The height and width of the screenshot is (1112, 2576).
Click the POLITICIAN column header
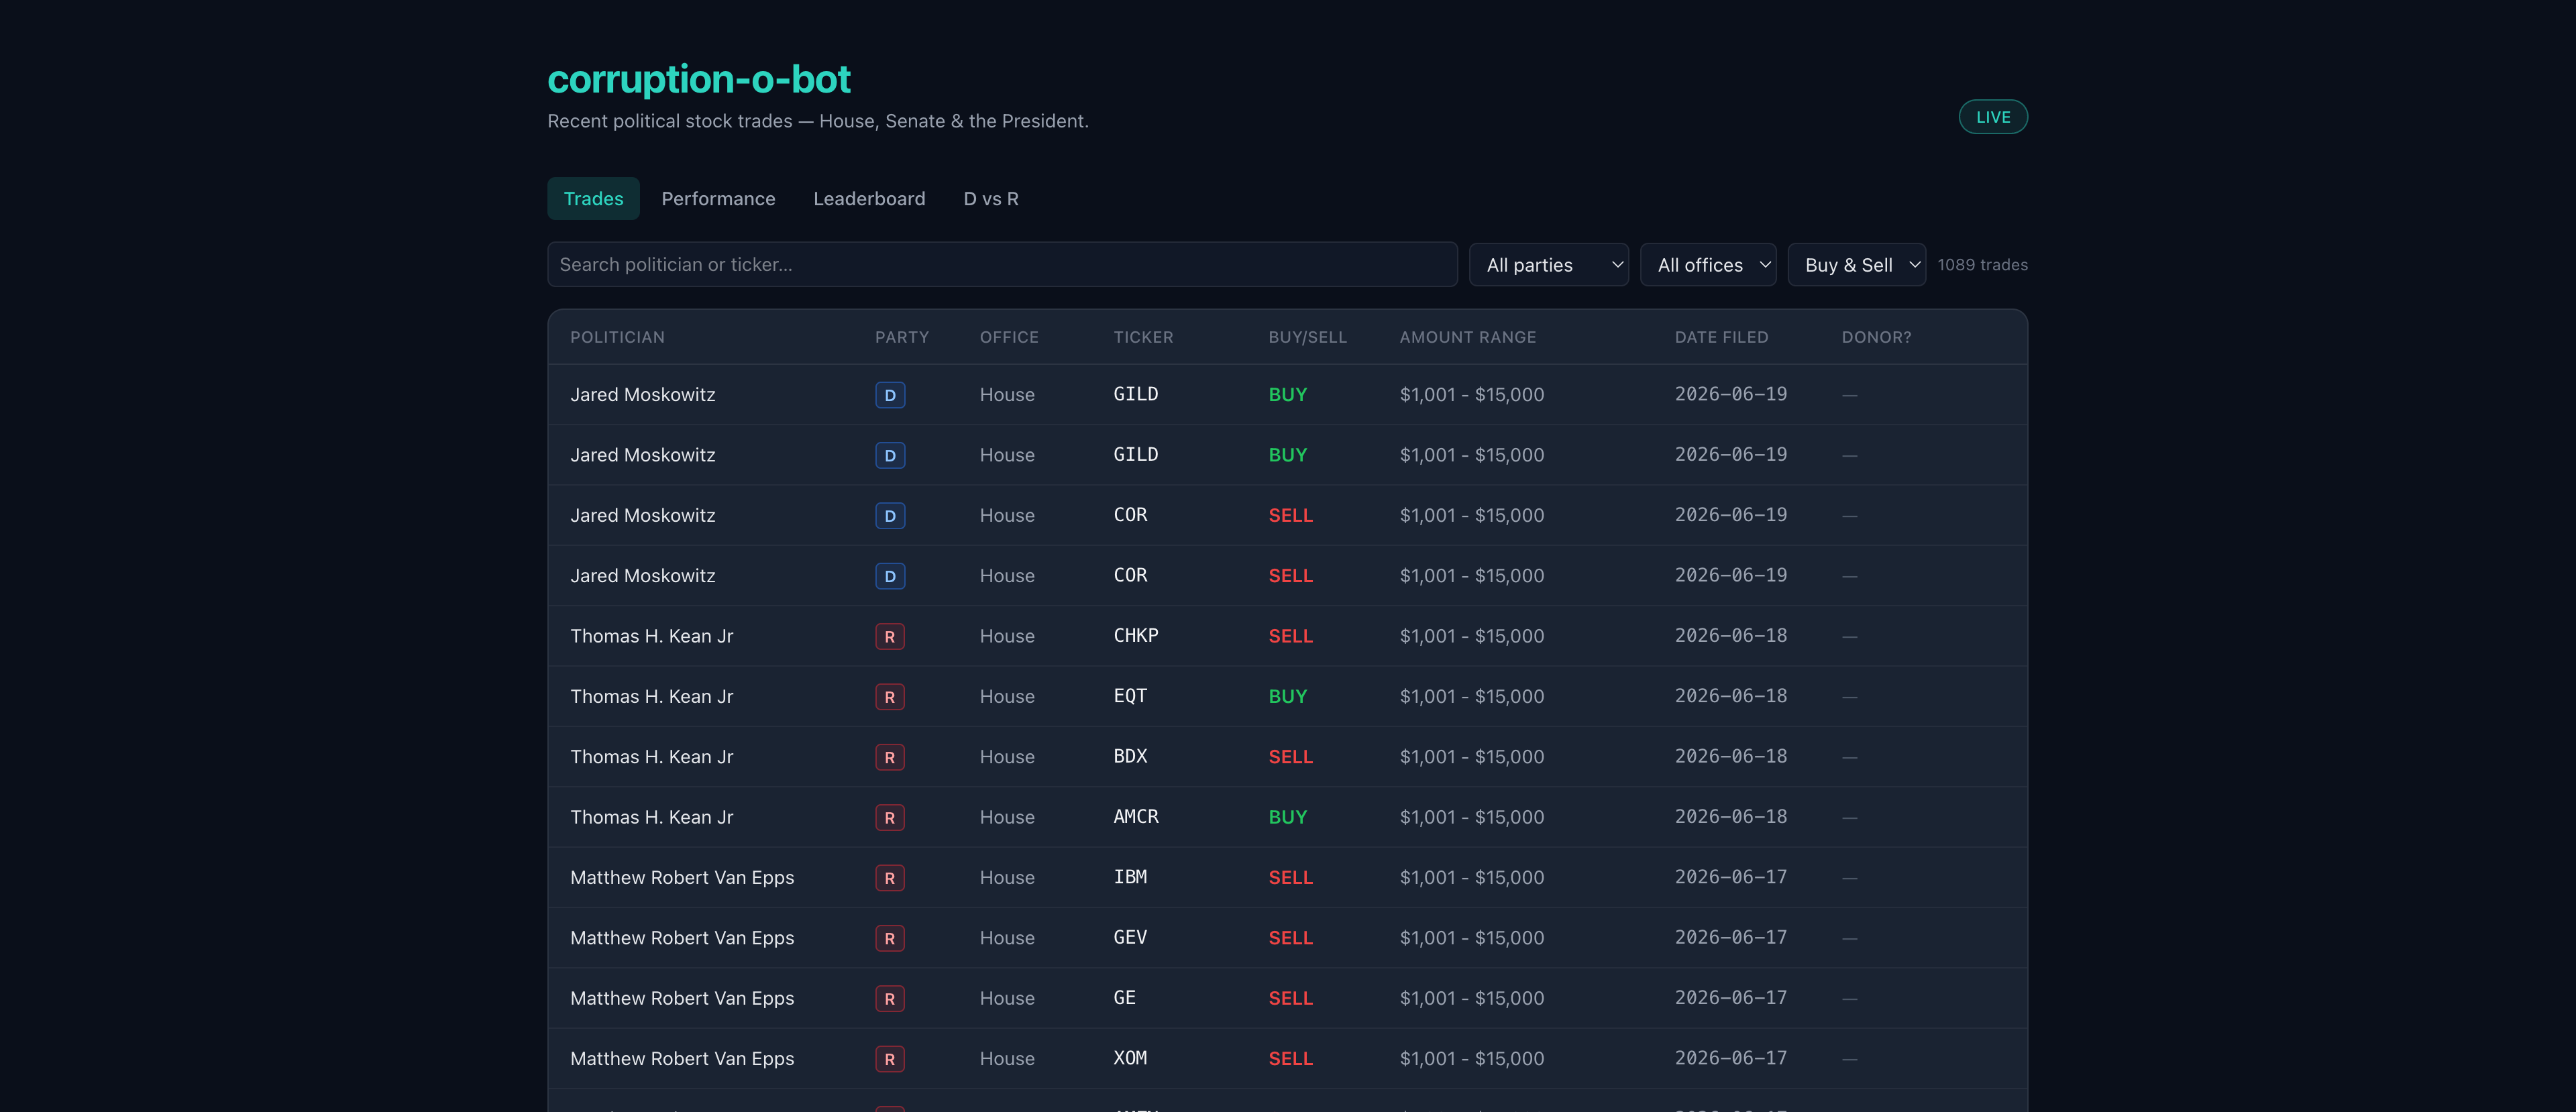click(x=617, y=337)
